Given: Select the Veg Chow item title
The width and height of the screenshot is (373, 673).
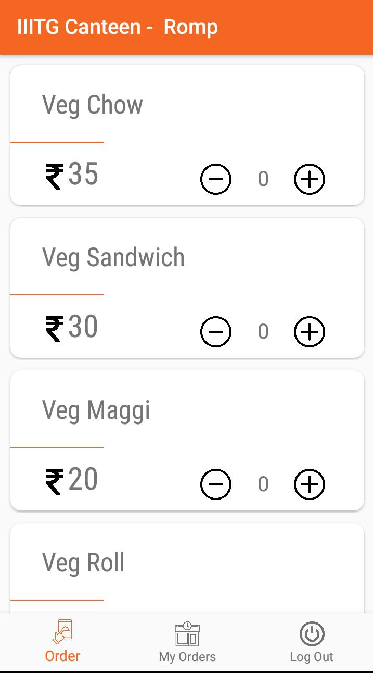Looking at the screenshot, I should click(93, 105).
